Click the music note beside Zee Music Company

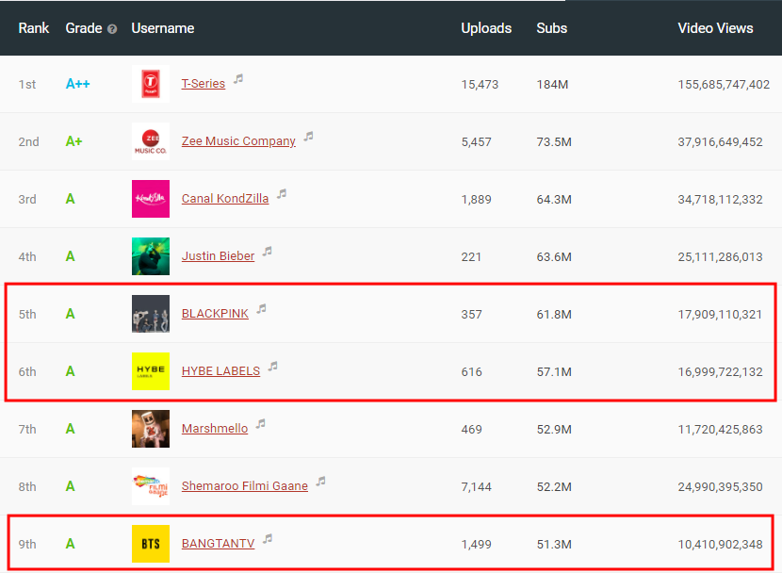309,136
